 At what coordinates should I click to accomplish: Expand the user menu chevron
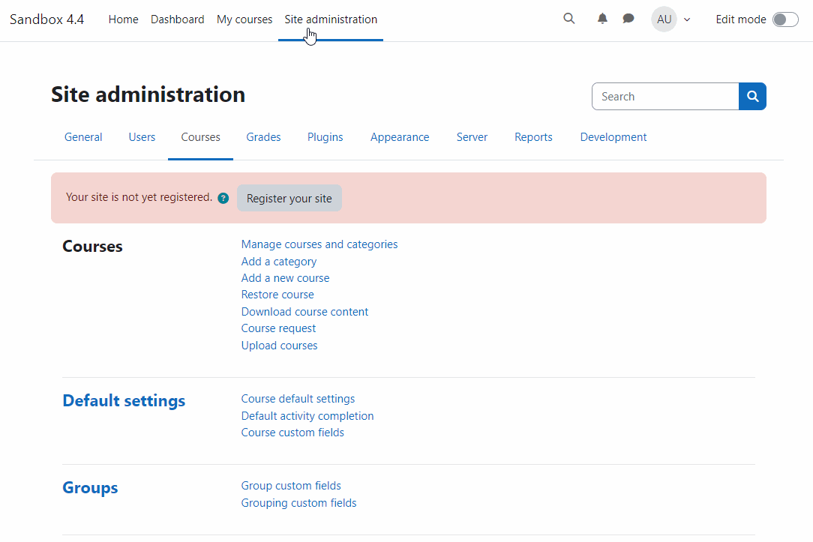tap(687, 19)
